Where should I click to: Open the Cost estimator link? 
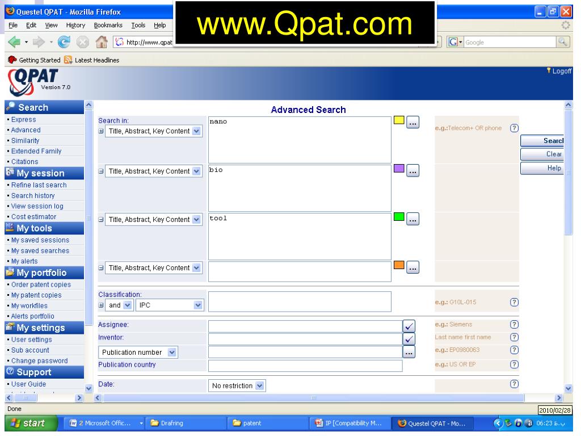click(33, 216)
